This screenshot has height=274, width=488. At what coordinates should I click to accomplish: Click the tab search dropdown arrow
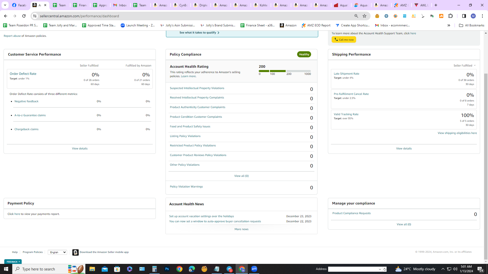click(5, 5)
